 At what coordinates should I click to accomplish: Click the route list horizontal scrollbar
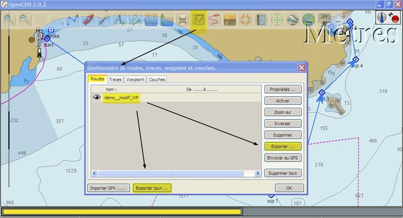[170, 173]
